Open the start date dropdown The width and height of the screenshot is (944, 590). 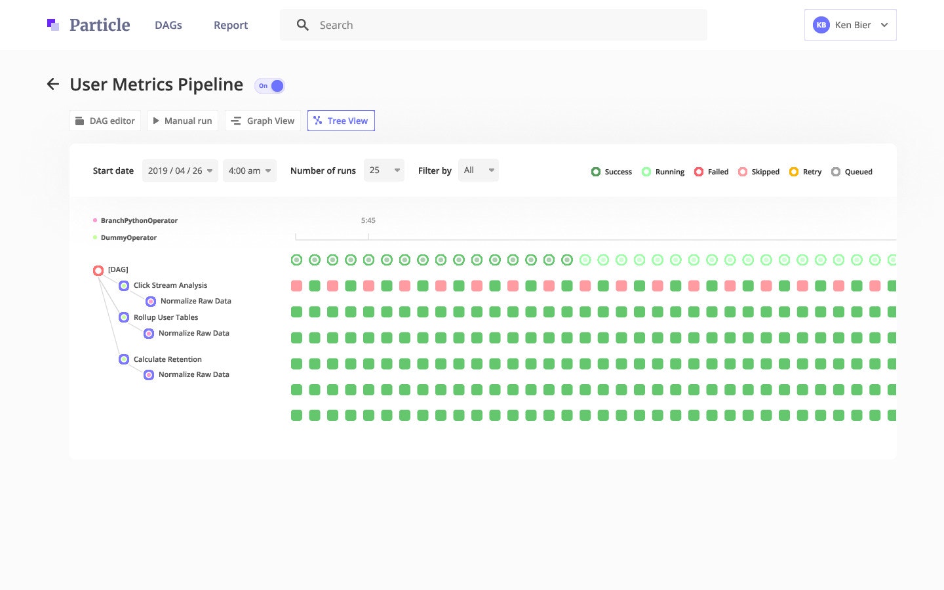(x=180, y=170)
